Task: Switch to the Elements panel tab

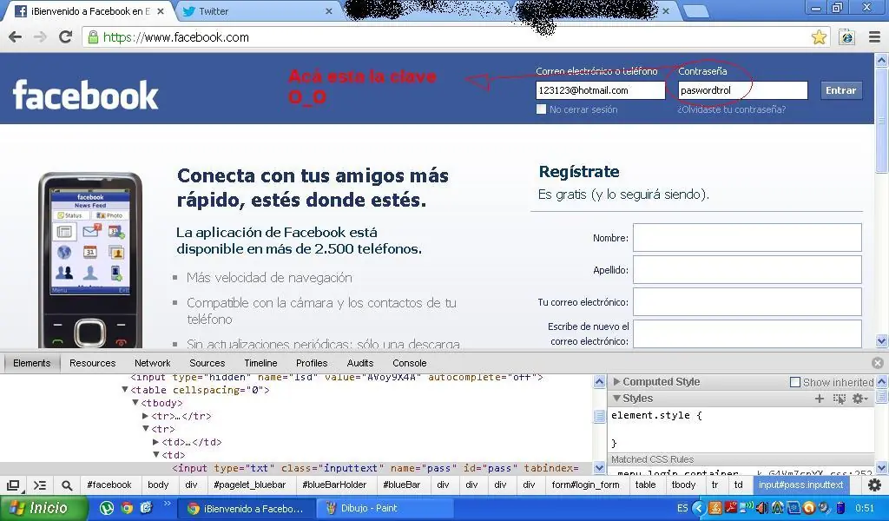Action: click(32, 363)
